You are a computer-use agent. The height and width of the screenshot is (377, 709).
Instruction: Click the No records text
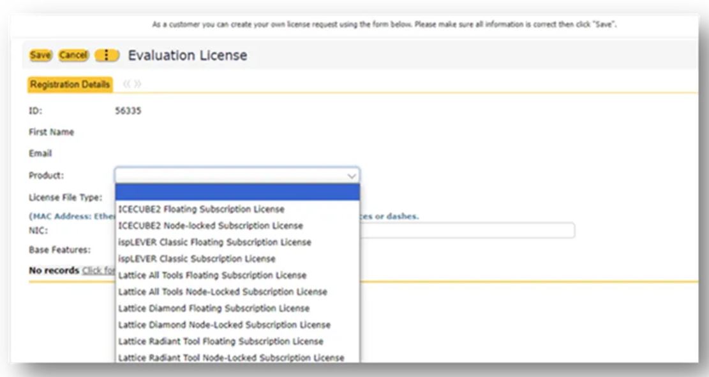pos(54,271)
